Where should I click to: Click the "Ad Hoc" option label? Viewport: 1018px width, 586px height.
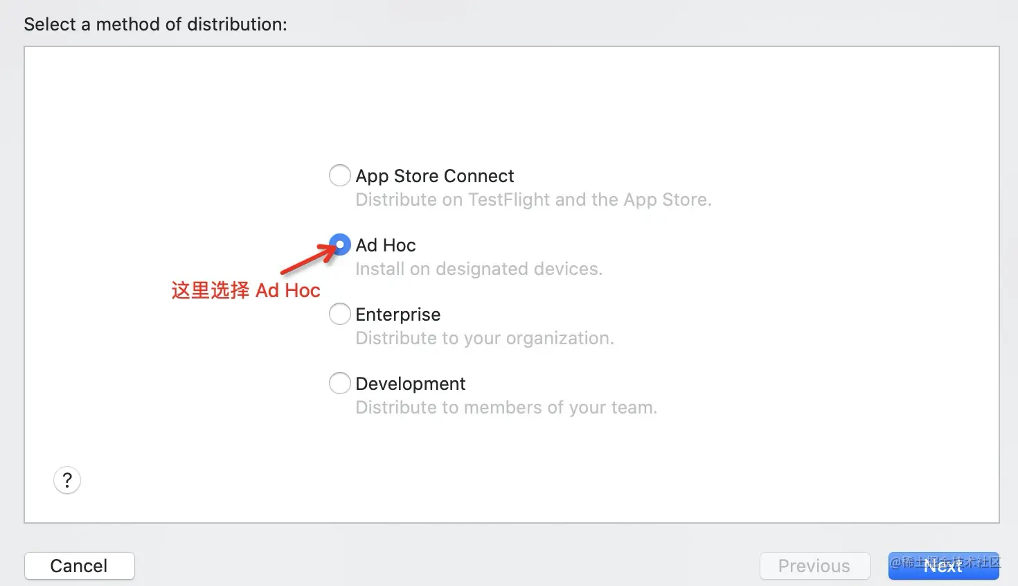click(386, 245)
